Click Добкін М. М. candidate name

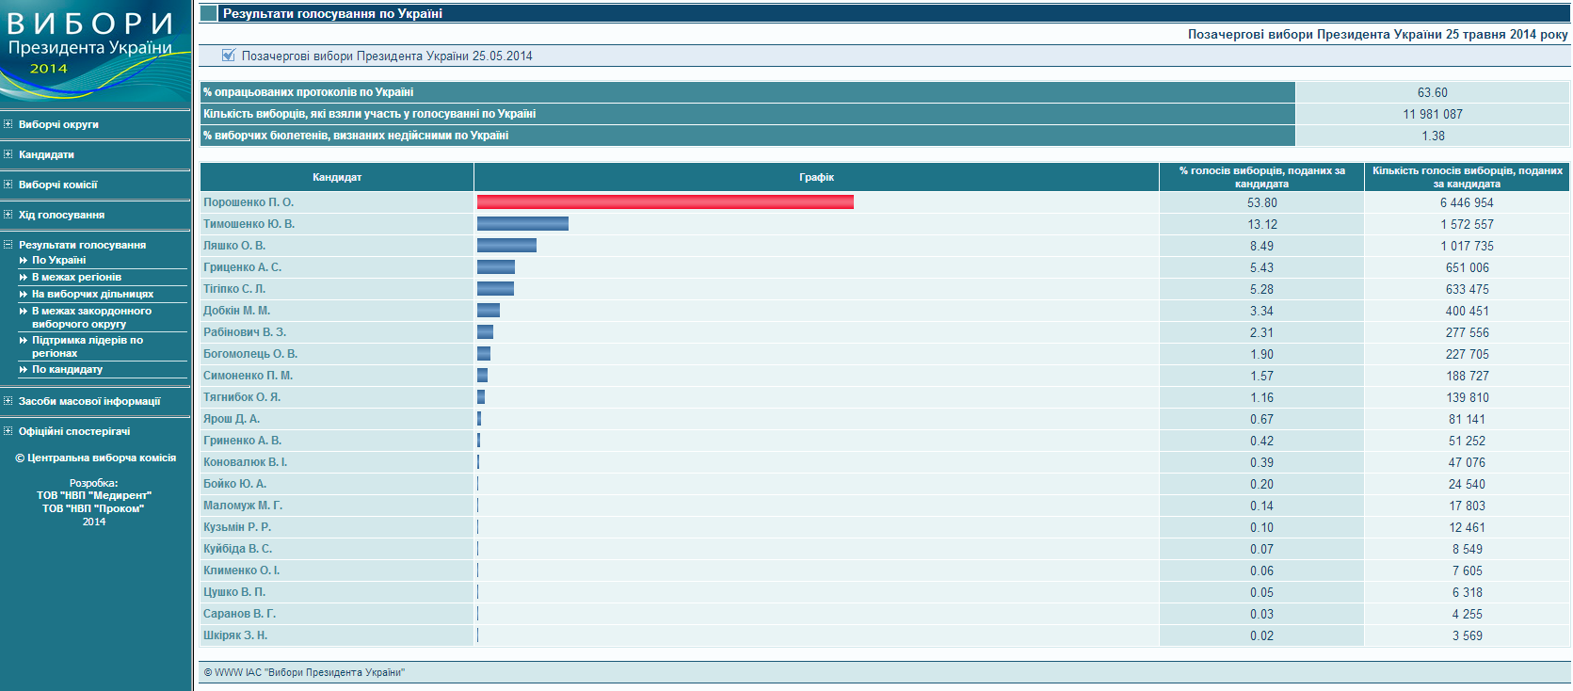236,311
